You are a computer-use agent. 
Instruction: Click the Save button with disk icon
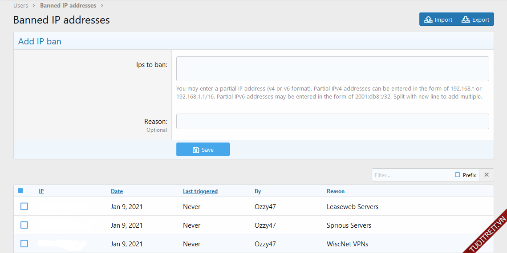203,150
